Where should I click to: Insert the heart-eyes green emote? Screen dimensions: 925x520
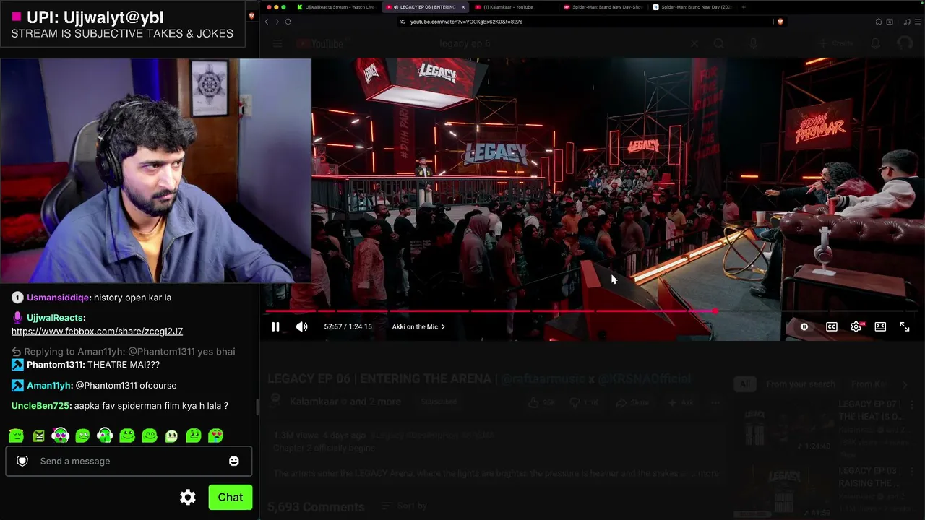(215, 435)
